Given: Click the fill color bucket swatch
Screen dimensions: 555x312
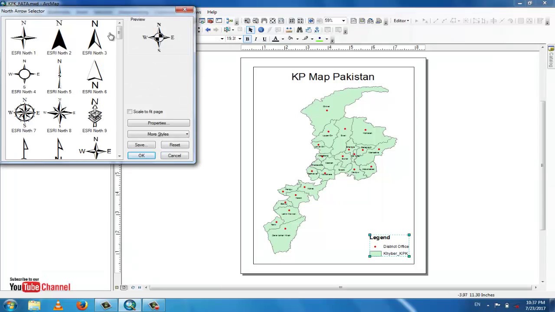Looking at the screenshot, I should click(x=291, y=39).
